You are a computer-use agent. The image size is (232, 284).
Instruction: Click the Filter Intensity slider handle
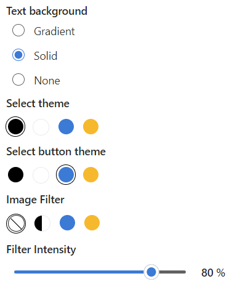click(x=151, y=272)
